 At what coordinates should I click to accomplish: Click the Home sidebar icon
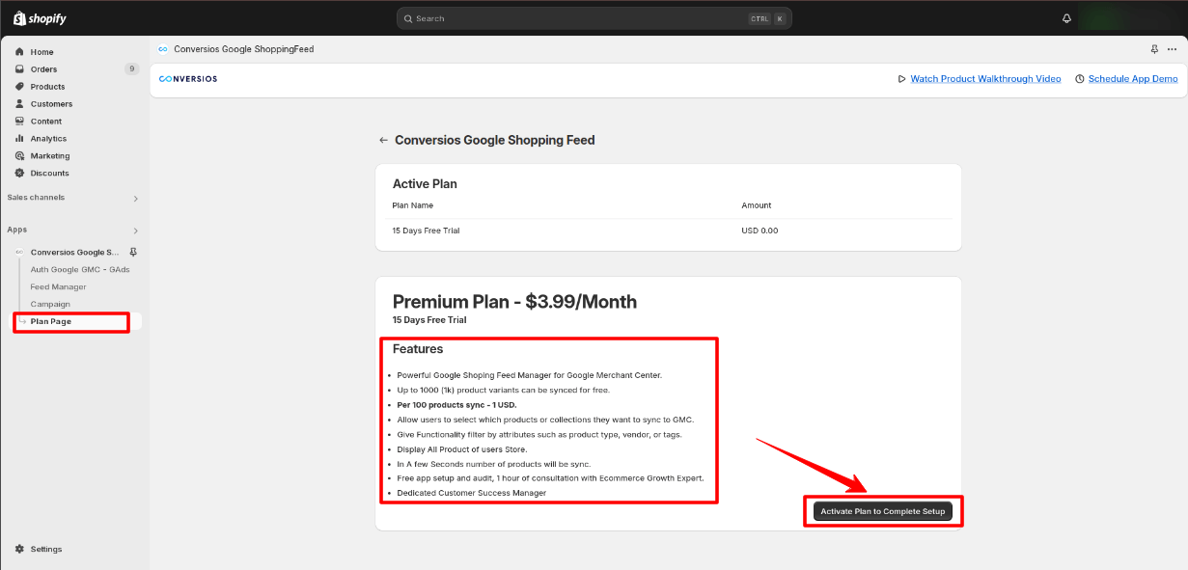coord(19,52)
